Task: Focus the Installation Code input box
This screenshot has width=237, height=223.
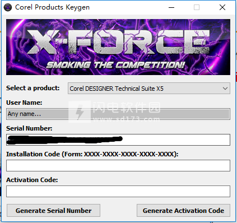Action: 118,165
